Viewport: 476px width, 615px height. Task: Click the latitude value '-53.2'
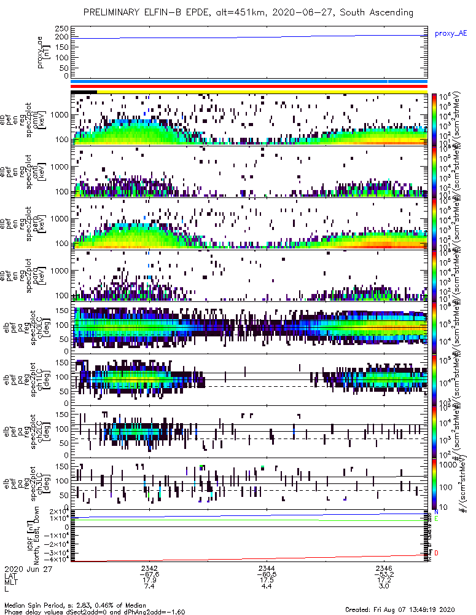[384, 574]
